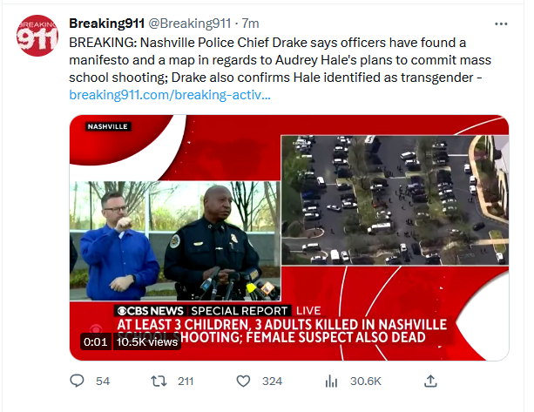
Task: Like the tweet with the heart icon
Action: pos(243,381)
